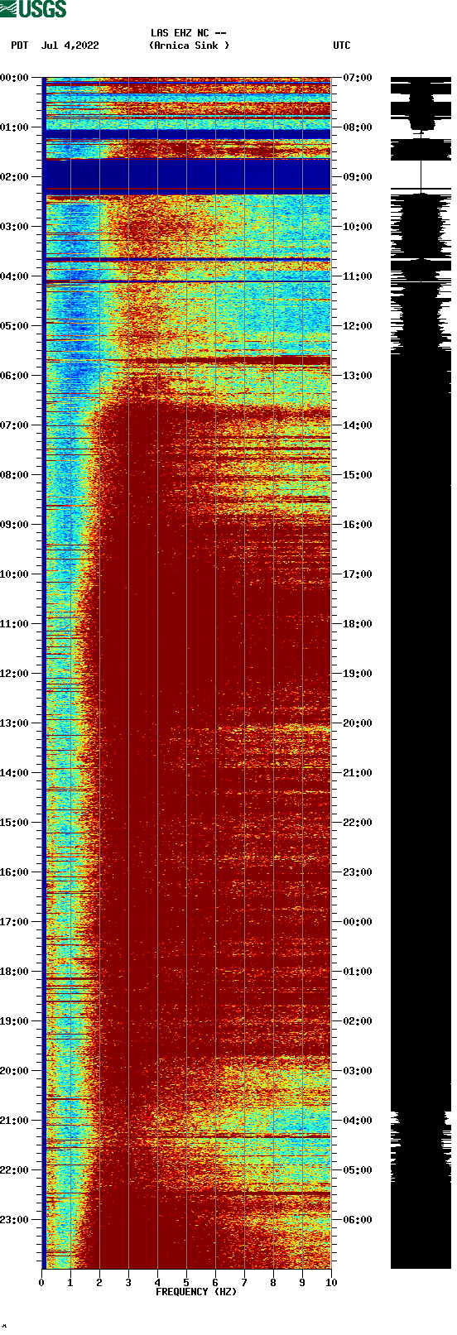Click the 'PDT' timezone label
The height and width of the screenshot is (1335, 457).
point(20,46)
